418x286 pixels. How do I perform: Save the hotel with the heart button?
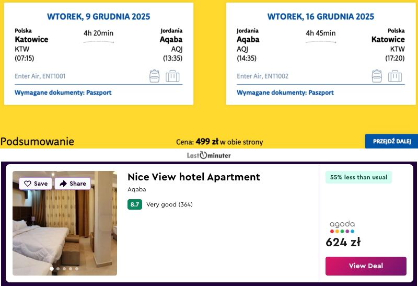[36, 184]
